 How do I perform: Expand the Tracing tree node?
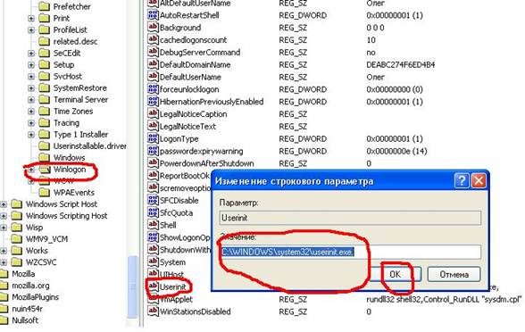(31, 123)
